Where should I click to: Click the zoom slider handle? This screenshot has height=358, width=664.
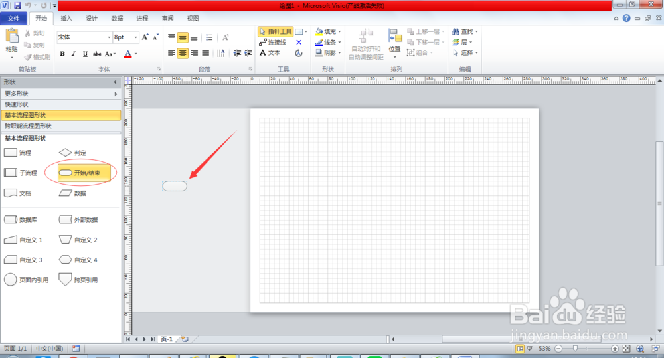click(575, 348)
